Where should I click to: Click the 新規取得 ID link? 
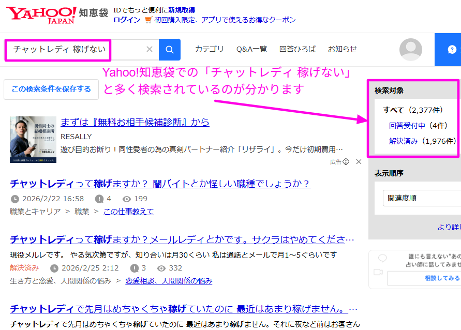tap(182, 10)
